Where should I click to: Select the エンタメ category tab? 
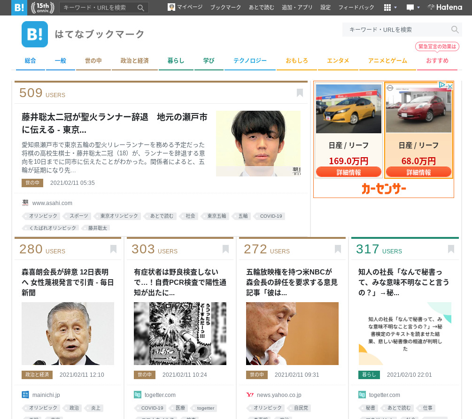coord(338,61)
